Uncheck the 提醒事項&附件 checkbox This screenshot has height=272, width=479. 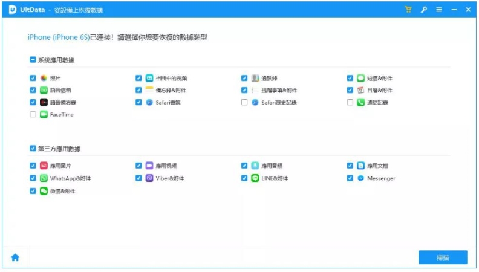click(x=244, y=90)
